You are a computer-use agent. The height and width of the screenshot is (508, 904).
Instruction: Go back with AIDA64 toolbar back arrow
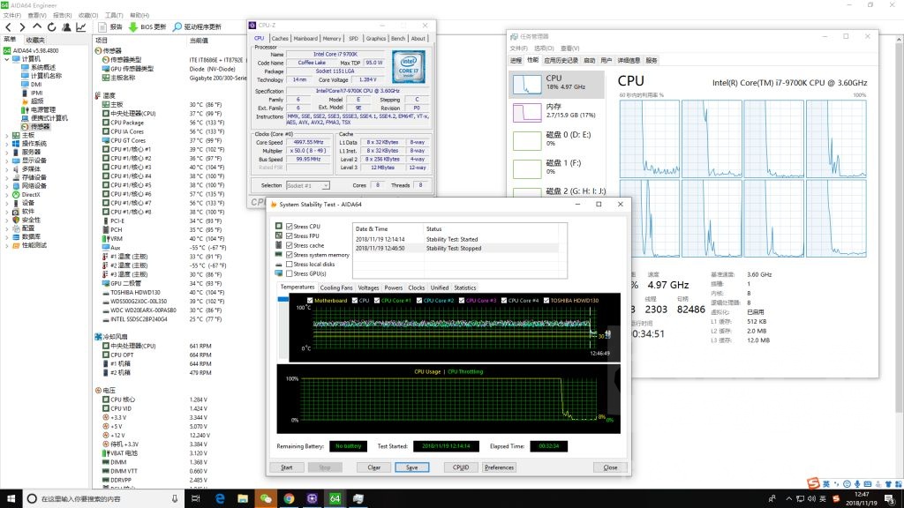[x=8, y=27]
